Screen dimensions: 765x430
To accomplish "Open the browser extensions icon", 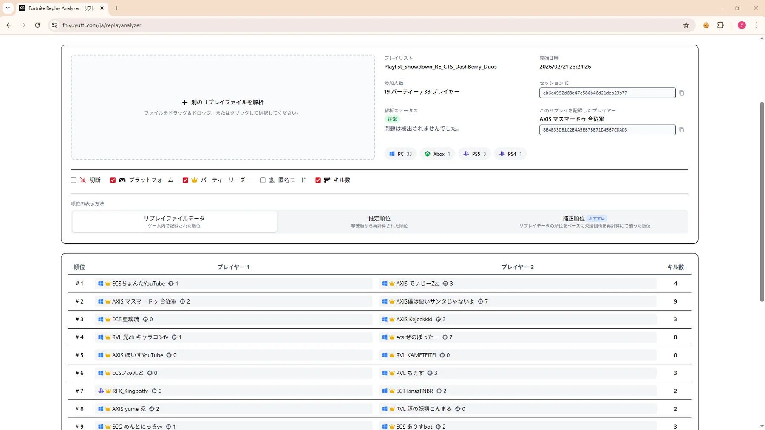I will click(721, 25).
